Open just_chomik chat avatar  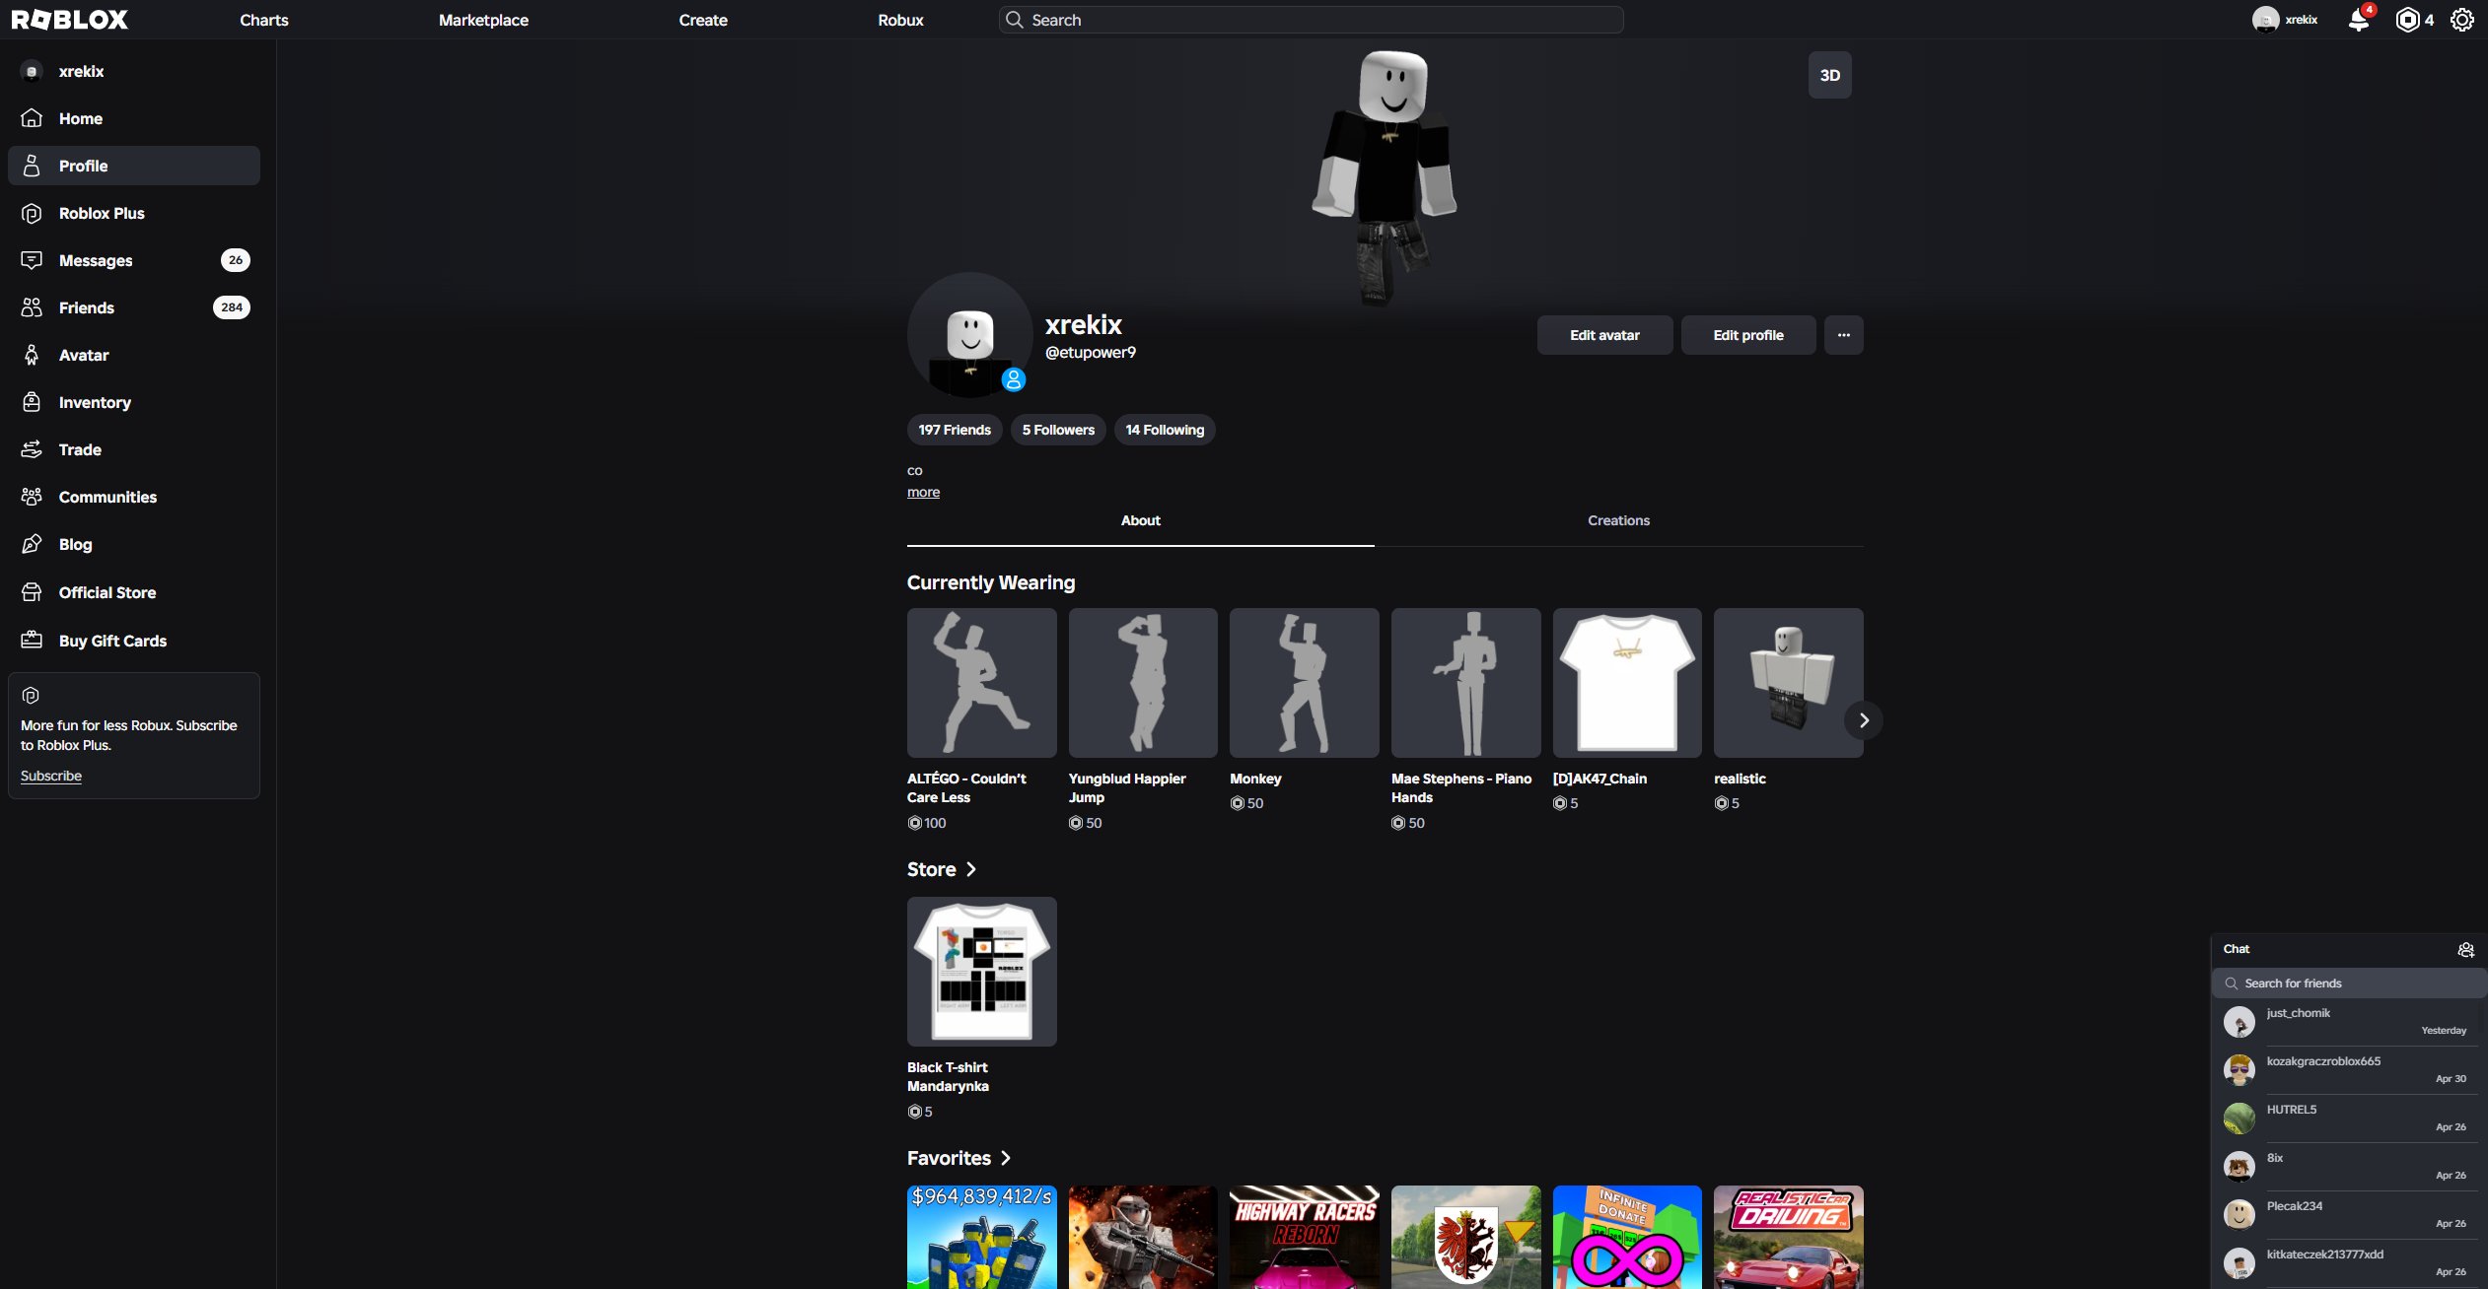tap(2239, 1022)
